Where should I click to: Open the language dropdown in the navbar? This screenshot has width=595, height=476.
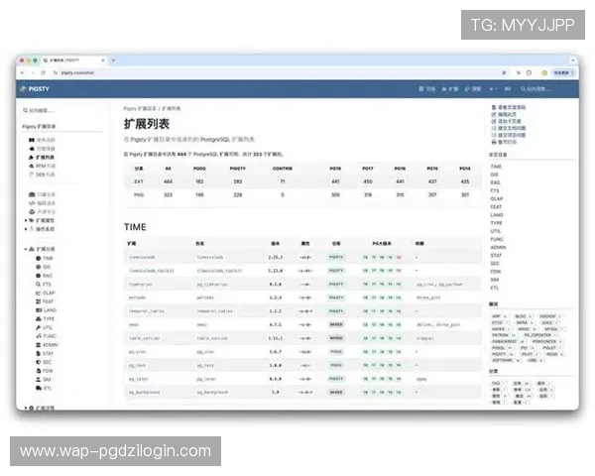click(493, 89)
